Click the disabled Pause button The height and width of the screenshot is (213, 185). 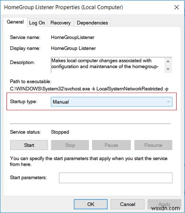coord(111,145)
